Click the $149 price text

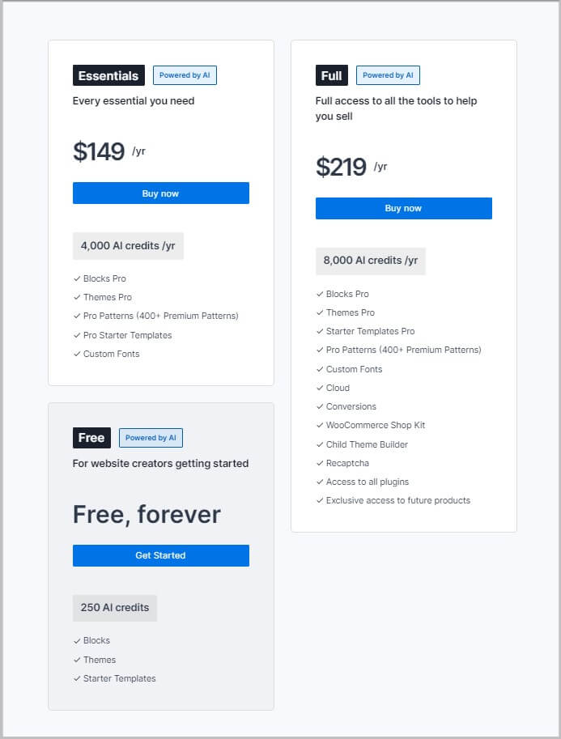[x=99, y=152]
